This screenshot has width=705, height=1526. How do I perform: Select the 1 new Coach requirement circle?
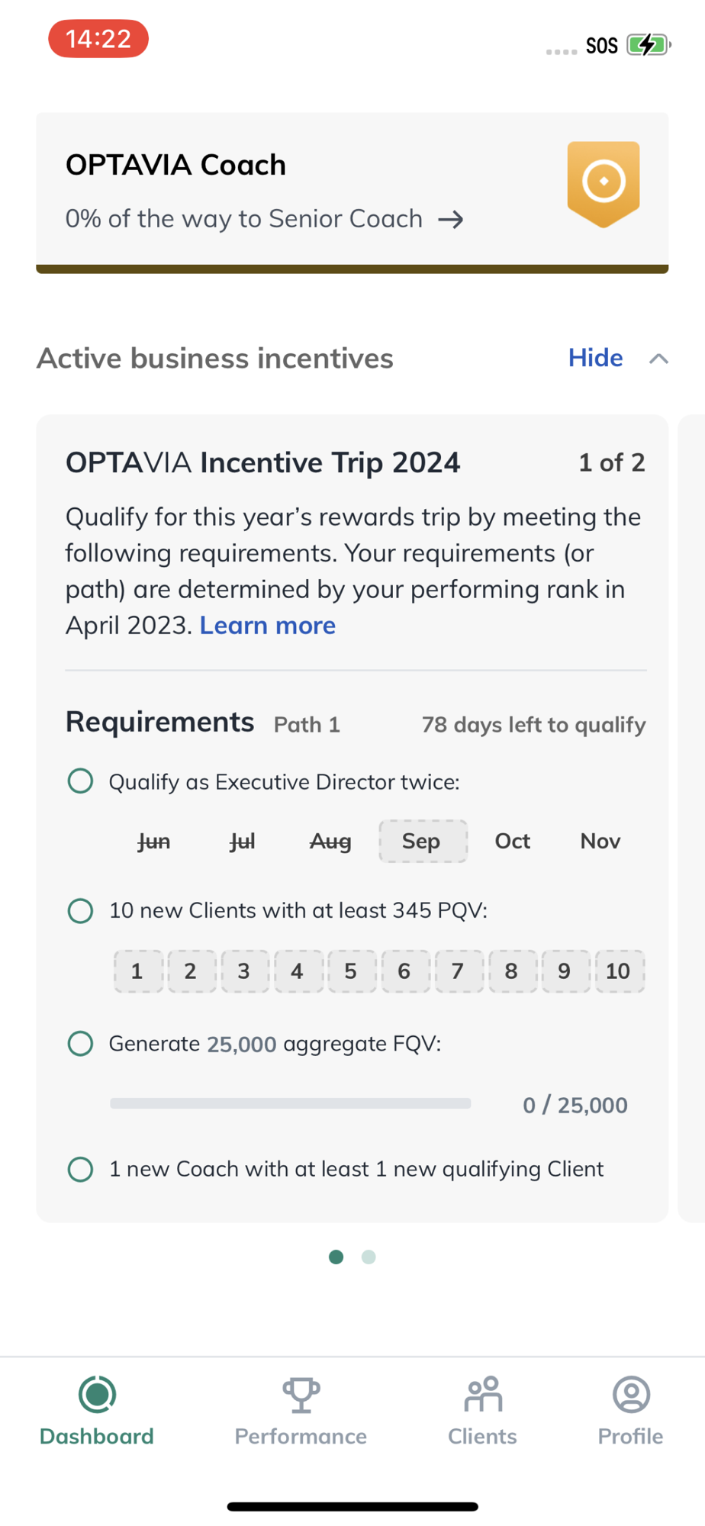click(80, 1169)
